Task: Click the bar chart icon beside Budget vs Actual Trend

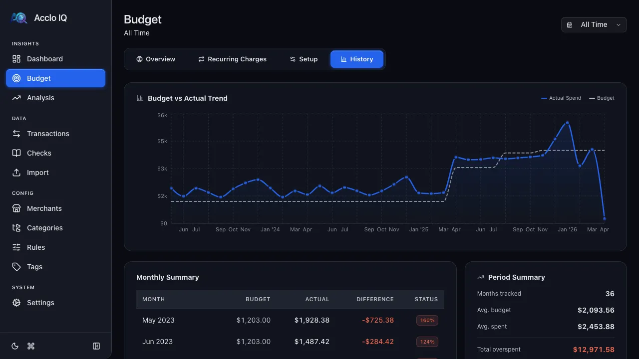Action: pos(140,98)
